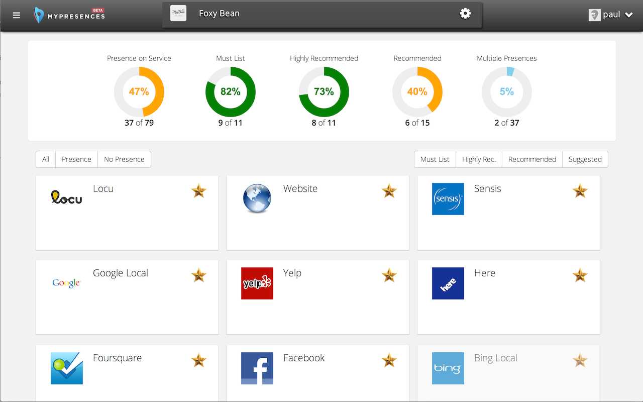The image size is (643, 402).
Task: Click the '2 of 37' count
Action: [x=507, y=123]
